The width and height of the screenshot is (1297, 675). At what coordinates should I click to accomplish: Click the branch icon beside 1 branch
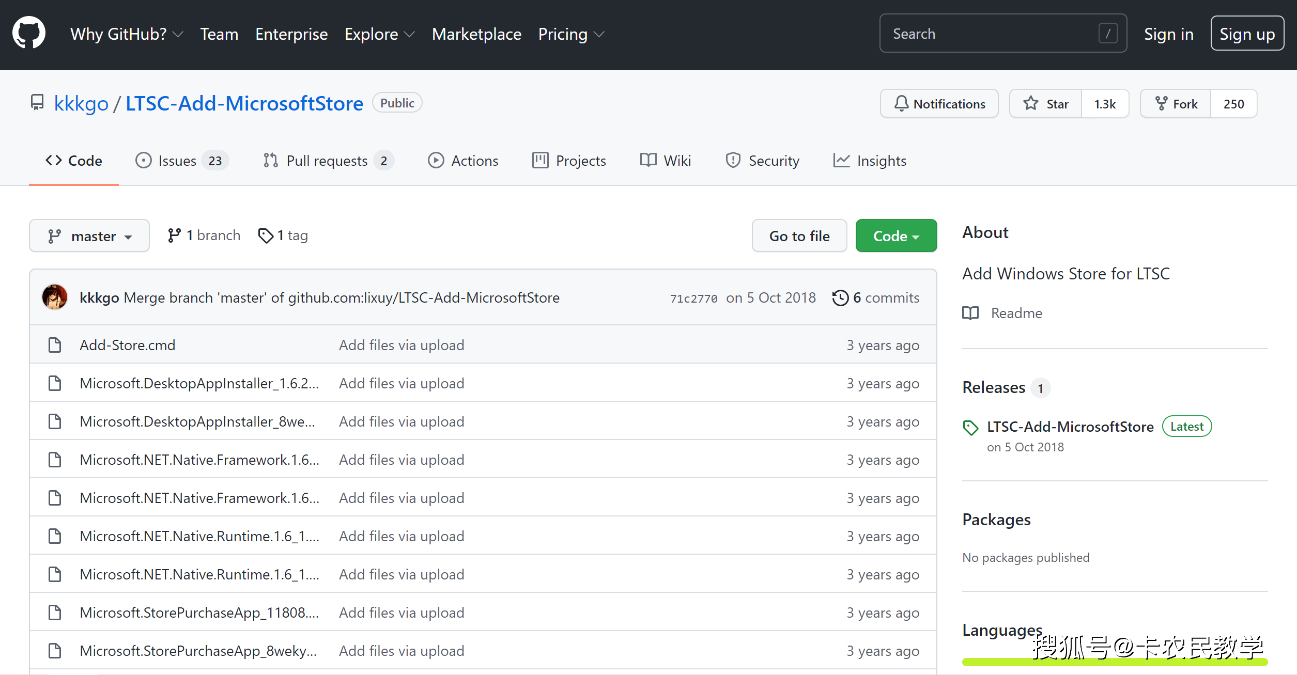[x=174, y=236]
